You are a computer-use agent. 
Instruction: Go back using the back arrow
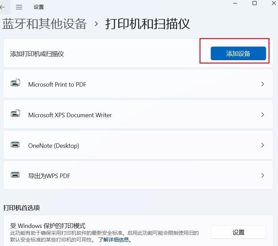3,7
